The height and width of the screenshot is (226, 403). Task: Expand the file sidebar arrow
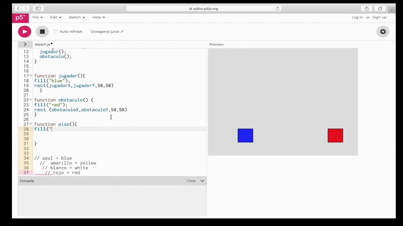pos(25,44)
